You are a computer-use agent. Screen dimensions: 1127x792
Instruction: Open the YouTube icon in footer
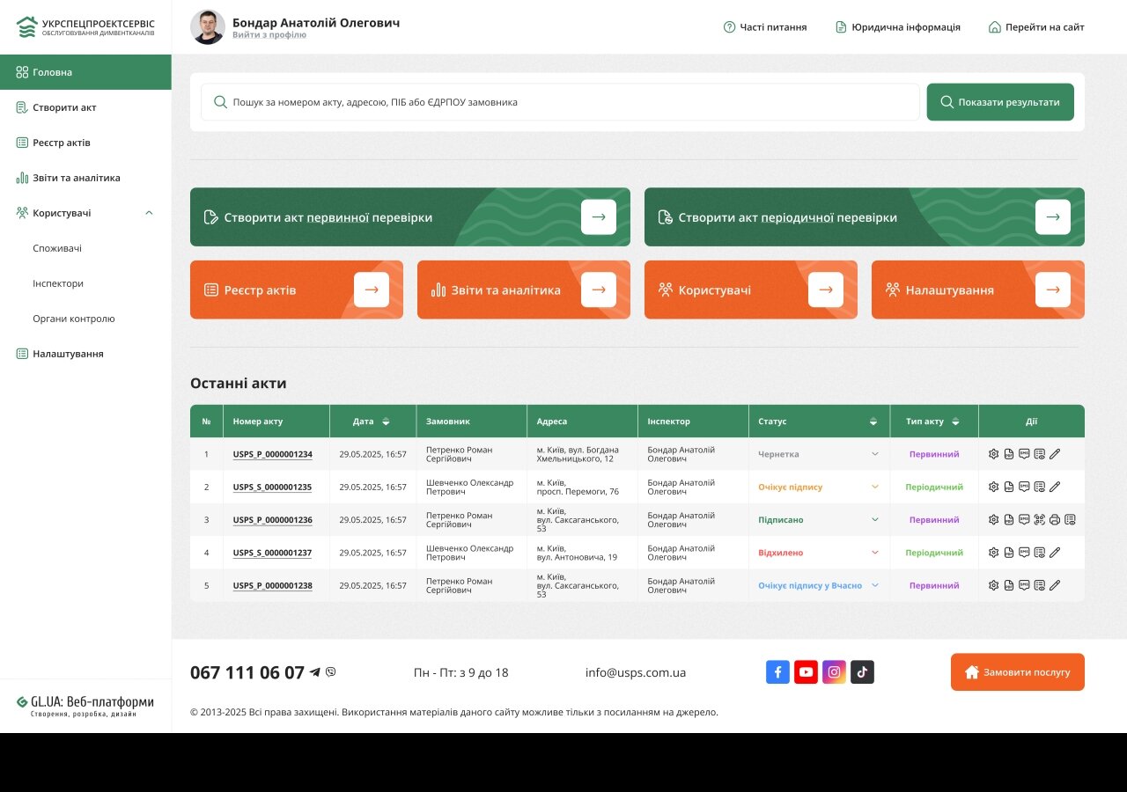pyautogui.click(x=806, y=672)
